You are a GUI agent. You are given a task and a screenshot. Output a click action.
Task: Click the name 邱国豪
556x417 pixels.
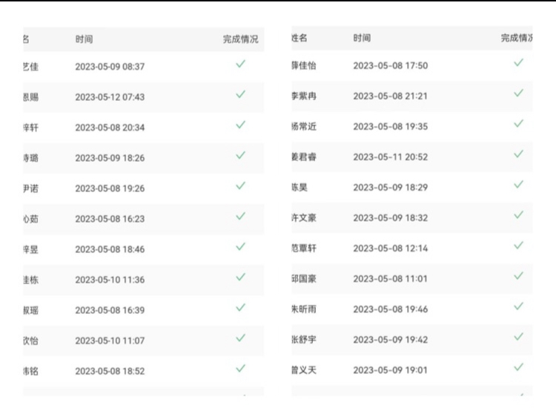point(304,279)
